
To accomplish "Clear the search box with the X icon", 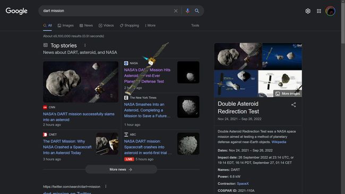I will click(176, 11).
